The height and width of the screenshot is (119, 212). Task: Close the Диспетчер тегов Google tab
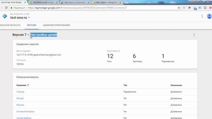[25, 2]
